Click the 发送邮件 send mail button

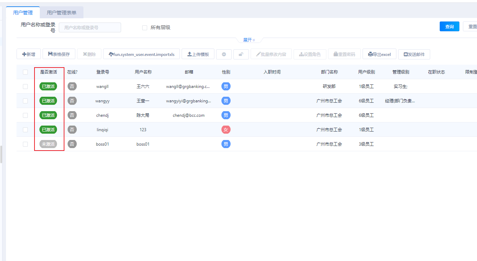point(414,54)
